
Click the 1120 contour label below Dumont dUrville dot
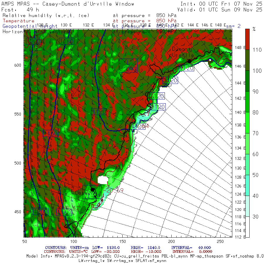point(186,68)
